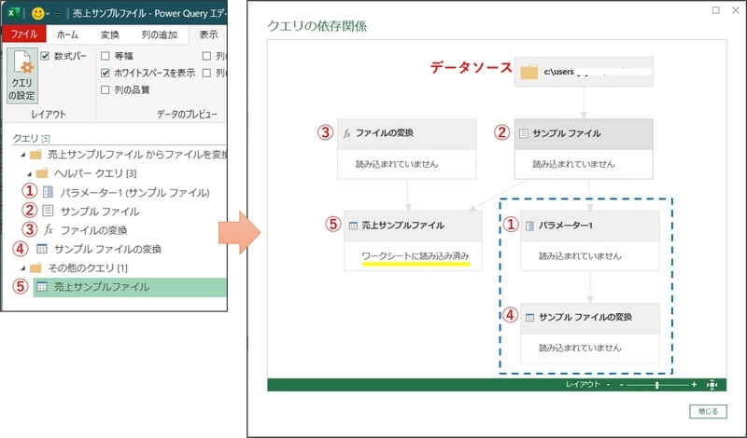The height and width of the screenshot is (438, 747).
Task: Click the document icon beside サンプル ファイル query
Action: [x=48, y=211]
